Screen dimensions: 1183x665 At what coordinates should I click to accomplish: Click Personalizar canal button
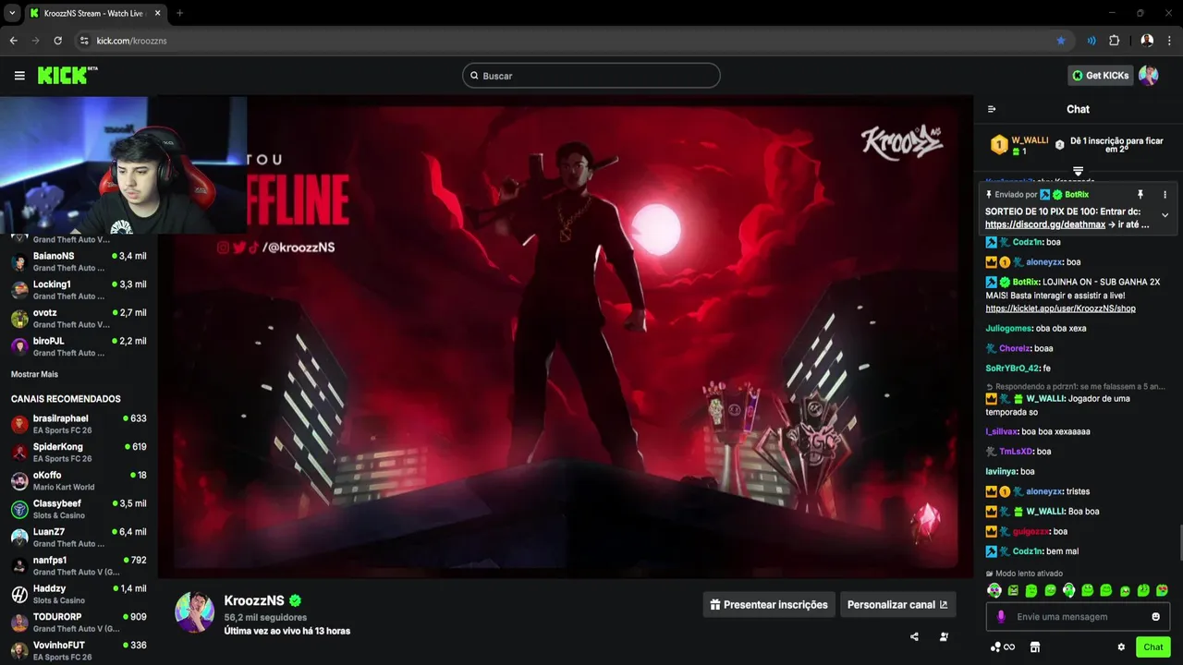coord(897,605)
